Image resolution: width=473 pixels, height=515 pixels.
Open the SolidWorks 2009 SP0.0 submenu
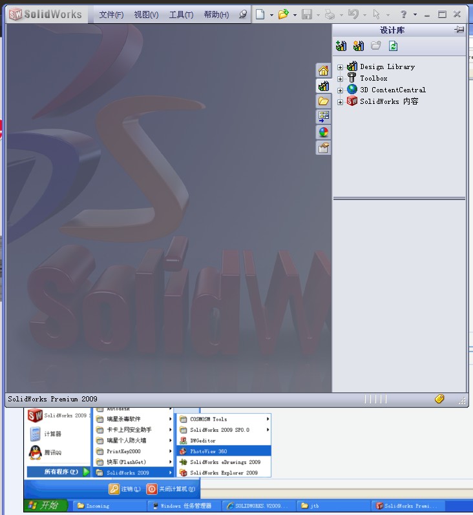tap(224, 430)
